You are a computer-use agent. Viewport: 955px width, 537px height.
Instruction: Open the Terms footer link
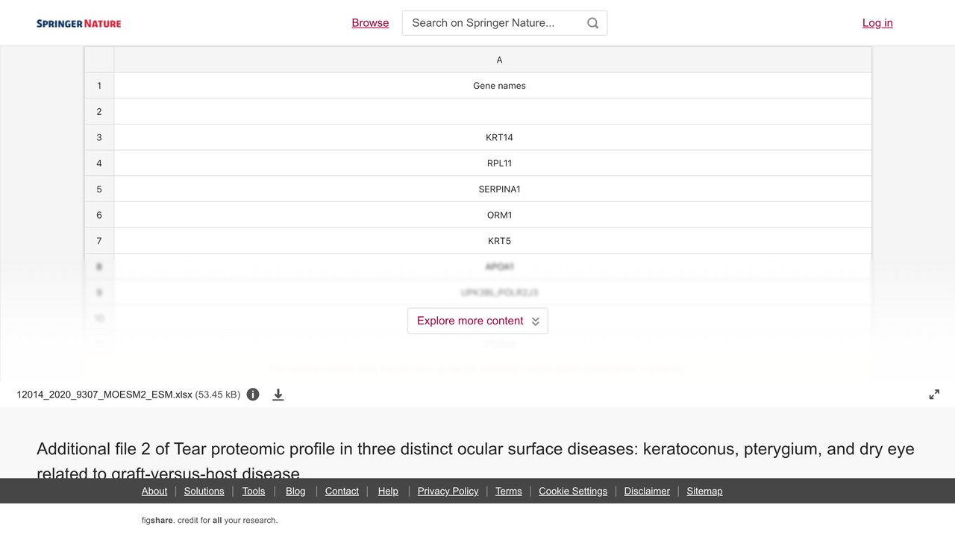click(509, 491)
